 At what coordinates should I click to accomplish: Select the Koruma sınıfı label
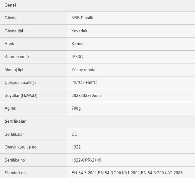click(17, 57)
